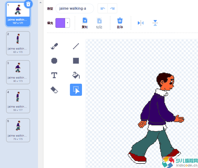The width and height of the screenshot is (198, 168).
Task: Open the fill color dropdown arrow
Action: [68, 23]
